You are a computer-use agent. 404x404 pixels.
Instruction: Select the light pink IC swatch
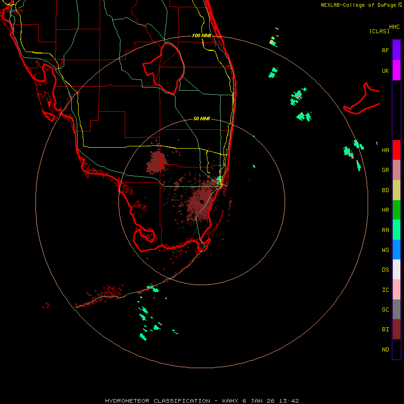click(396, 290)
